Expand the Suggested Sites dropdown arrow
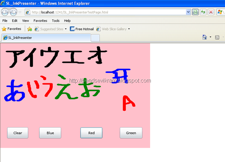 pos(66,29)
